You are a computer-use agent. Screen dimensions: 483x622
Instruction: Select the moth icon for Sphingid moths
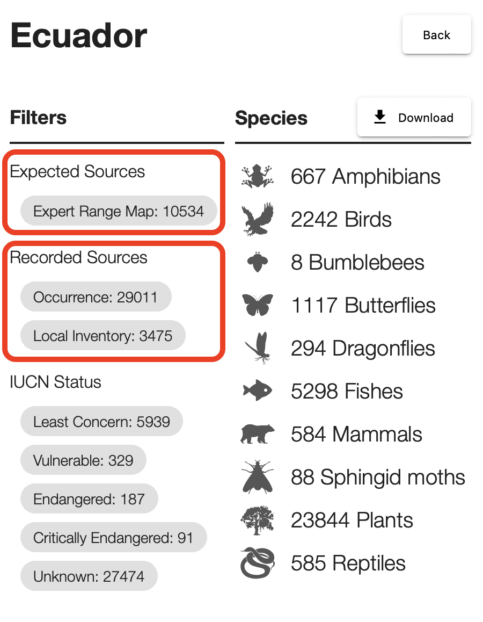click(x=258, y=477)
